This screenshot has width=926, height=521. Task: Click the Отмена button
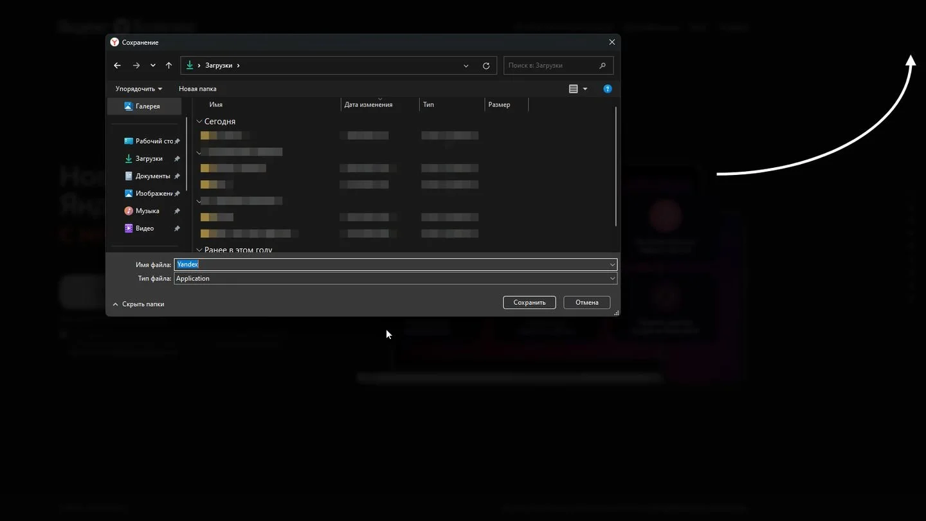coord(587,302)
